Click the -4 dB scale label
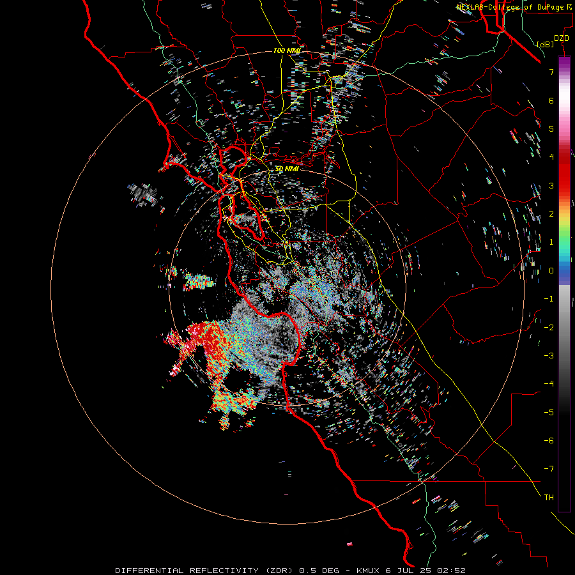Viewport: 575px width, 575px height. click(x=549, y=384)
